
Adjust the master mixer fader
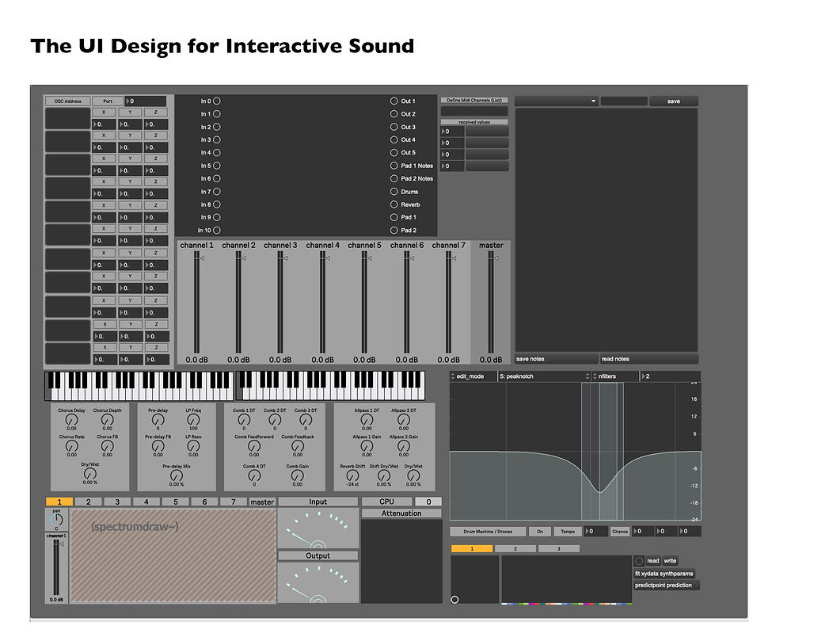[491, 303]
